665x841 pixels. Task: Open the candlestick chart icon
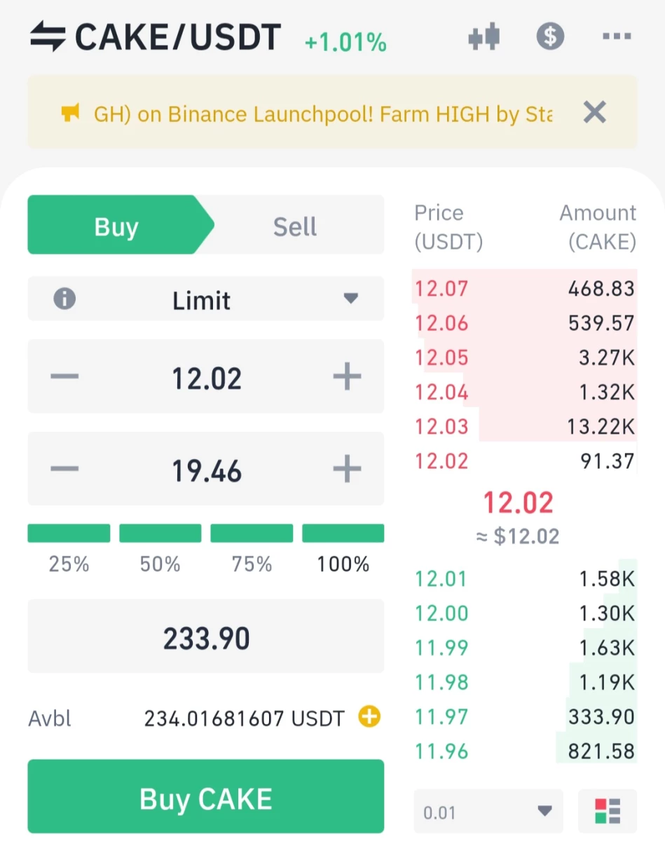pyautogui.click(x=484, y=36)
